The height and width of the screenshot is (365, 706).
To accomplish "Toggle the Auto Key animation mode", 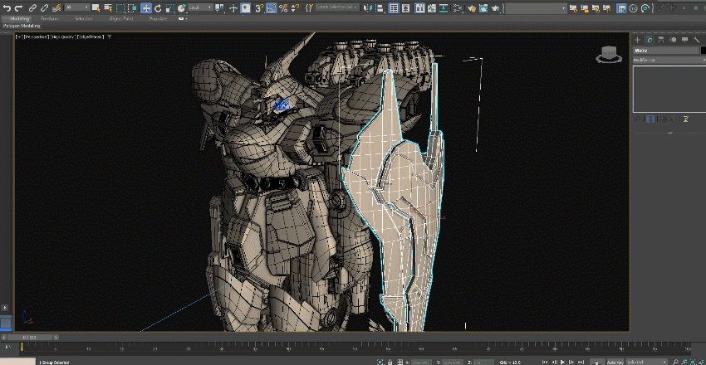I will pyautogui.click(x=615, y=362).
